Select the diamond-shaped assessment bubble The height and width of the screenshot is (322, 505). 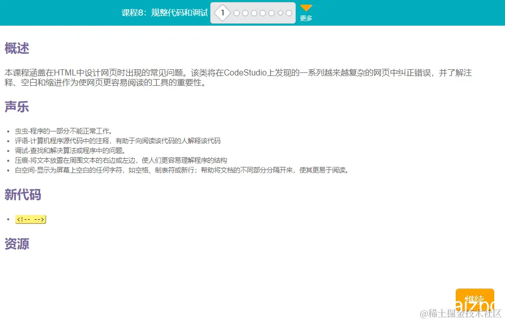pyautogui.click(x=280, y=12)
